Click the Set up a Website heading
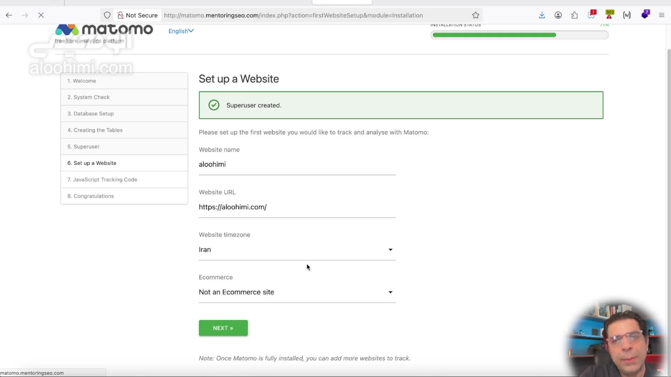This screenshot has height=377, width=671. (x=239, y=79)
